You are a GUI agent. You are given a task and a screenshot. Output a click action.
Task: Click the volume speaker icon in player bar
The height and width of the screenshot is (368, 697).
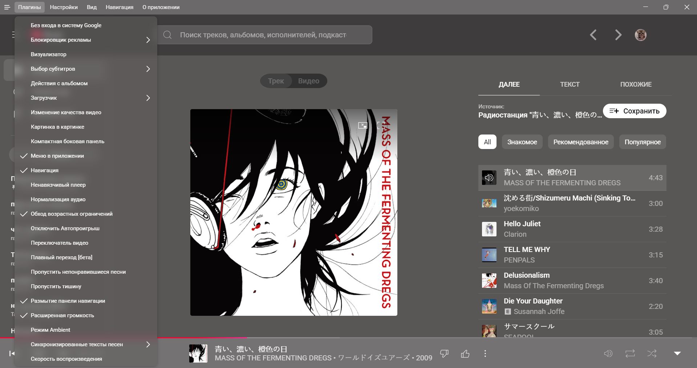click(x=608, y=353)
